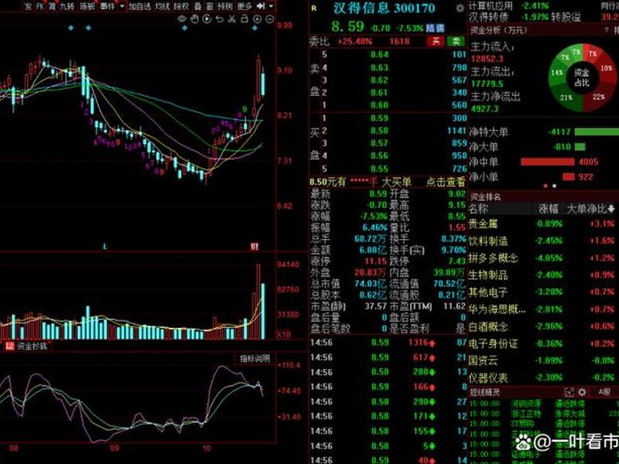Click 加自选 add to watchlist
The image size is (619, 464).
[x=140, y=6]
